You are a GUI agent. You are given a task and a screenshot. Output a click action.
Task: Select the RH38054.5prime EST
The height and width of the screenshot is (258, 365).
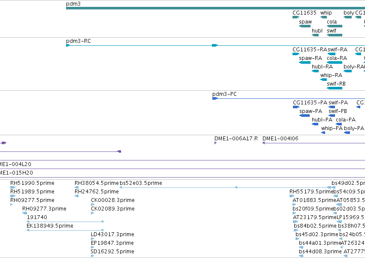pos(77,187)
